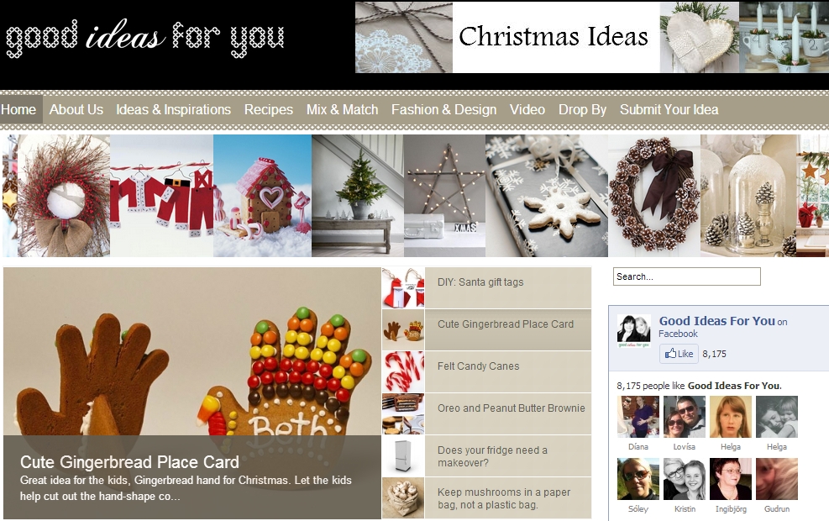Click the gingerbread house banner image
Image resolution: width=829 pixels, height=521 pixels.
[x=262, y=196]
